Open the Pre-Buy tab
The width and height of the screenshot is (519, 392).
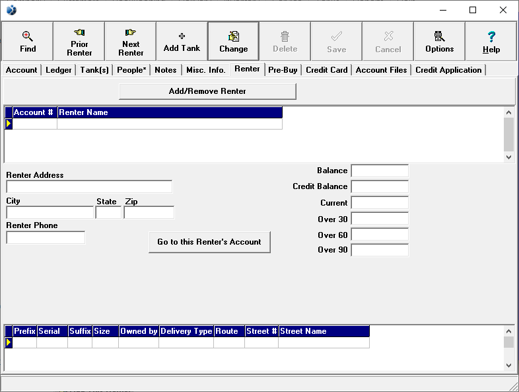[283, 70]
